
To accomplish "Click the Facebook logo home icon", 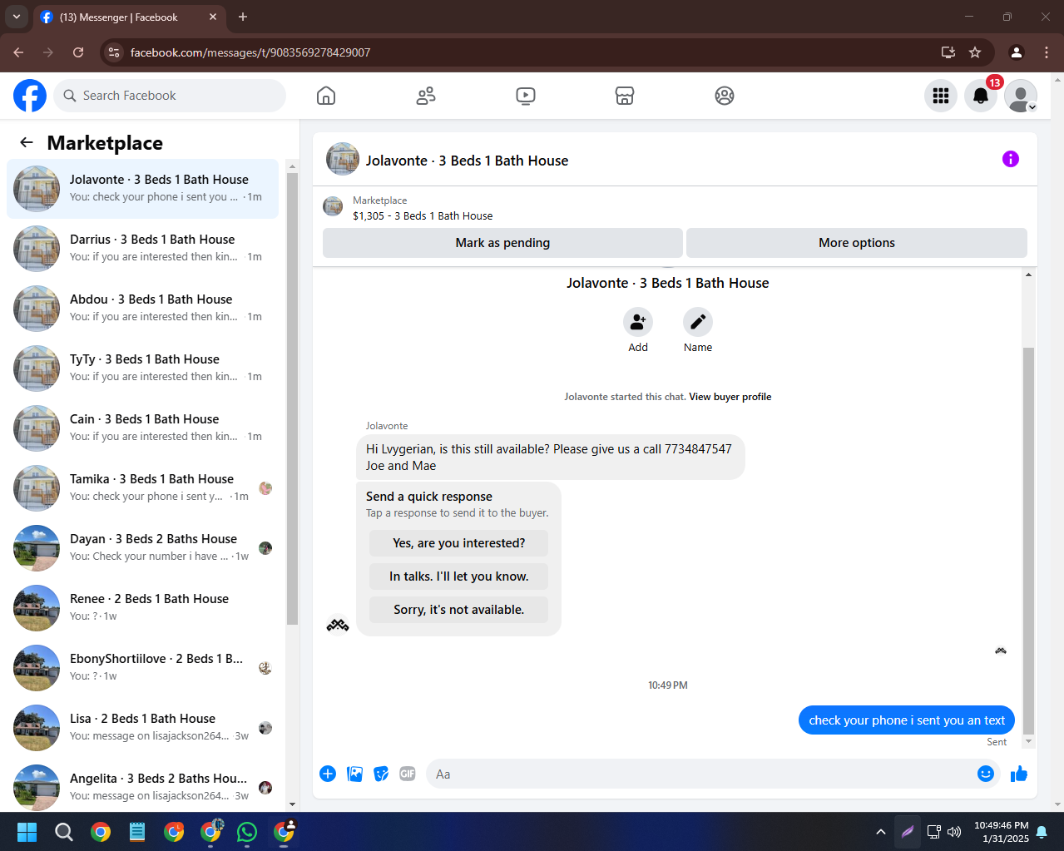I will point(30,96).
